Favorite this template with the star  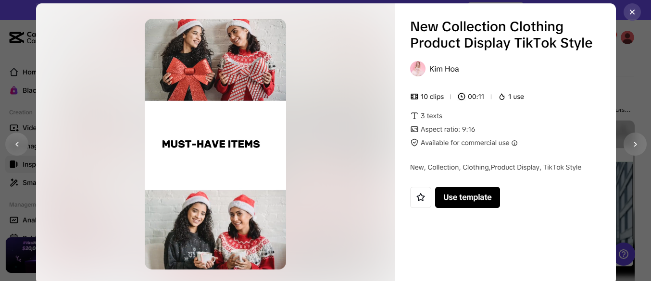tap(421, 197)
